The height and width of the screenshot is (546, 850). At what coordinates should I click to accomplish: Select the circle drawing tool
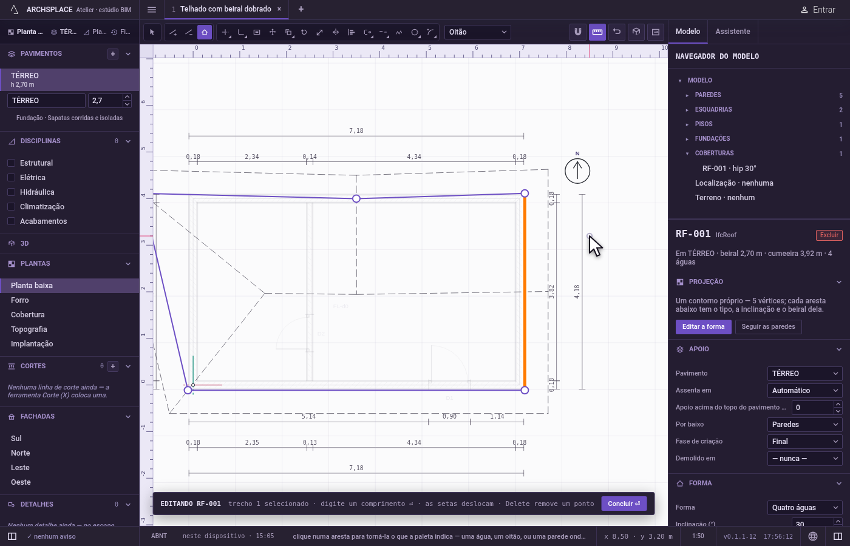415,32
